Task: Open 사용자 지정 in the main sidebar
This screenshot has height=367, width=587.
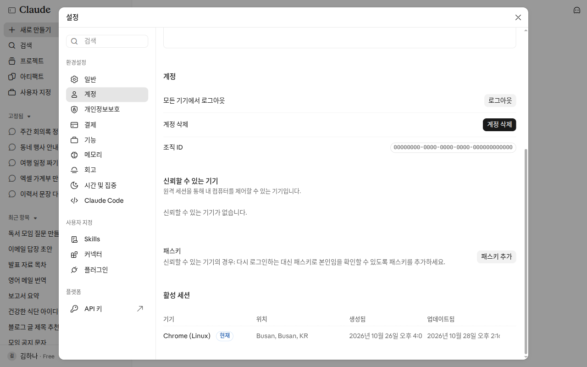Action: click(x=31, y=92)
